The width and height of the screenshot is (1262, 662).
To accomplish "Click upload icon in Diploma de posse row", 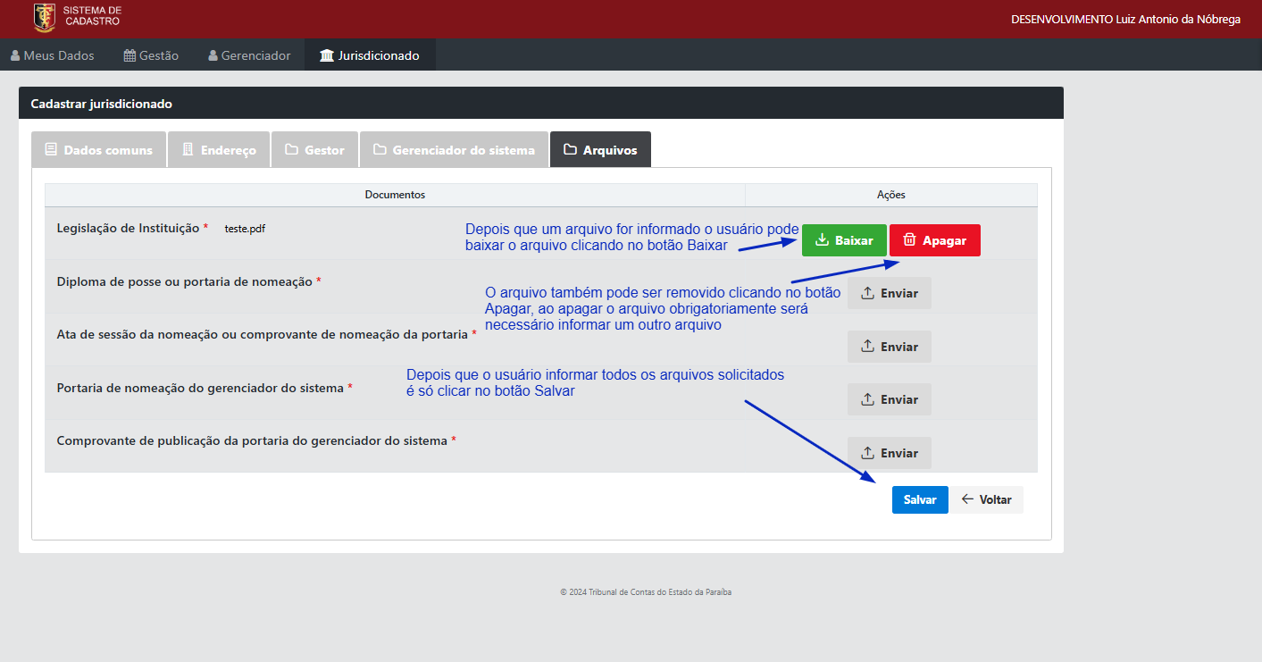I will pyautogui.click(x=867, y=292).
